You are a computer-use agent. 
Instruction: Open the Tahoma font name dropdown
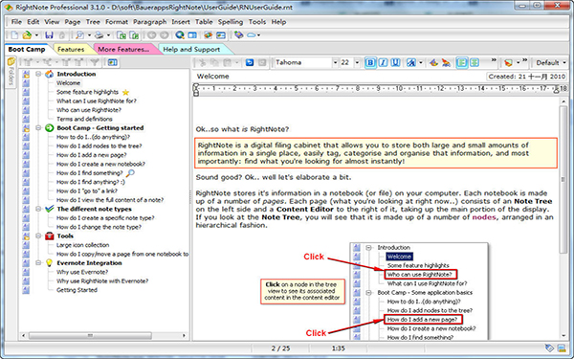335,62
